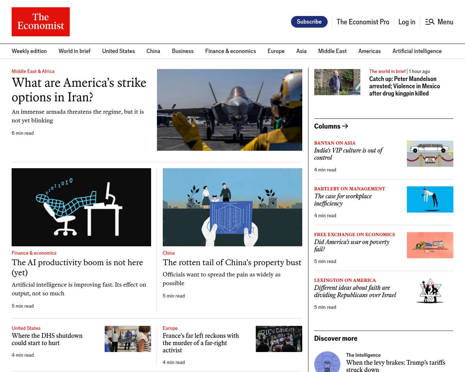Select Weekly edition in navigation bar

[29, 51]
